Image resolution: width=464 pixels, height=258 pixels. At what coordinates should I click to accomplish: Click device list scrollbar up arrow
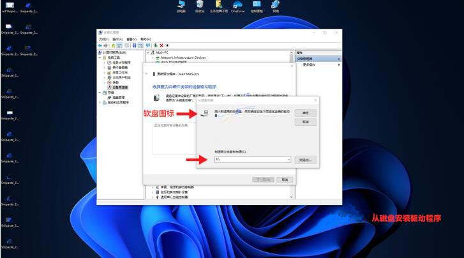tap(292, 53)
